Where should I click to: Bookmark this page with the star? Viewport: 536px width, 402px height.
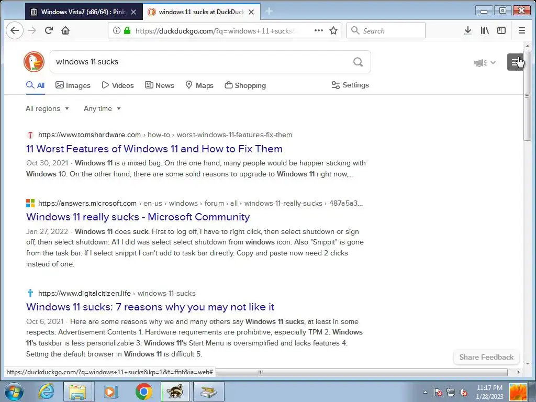(x=333, y=31)
